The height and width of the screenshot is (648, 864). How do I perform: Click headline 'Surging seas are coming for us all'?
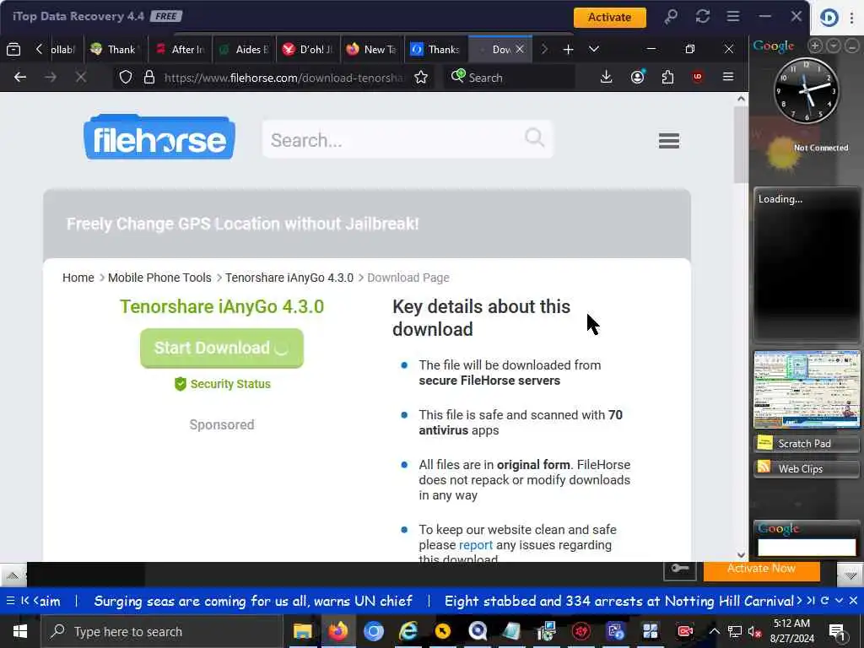[x=253, y=601]
